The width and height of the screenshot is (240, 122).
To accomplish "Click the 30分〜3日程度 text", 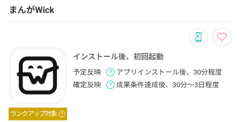I will [x=196, y=85].
